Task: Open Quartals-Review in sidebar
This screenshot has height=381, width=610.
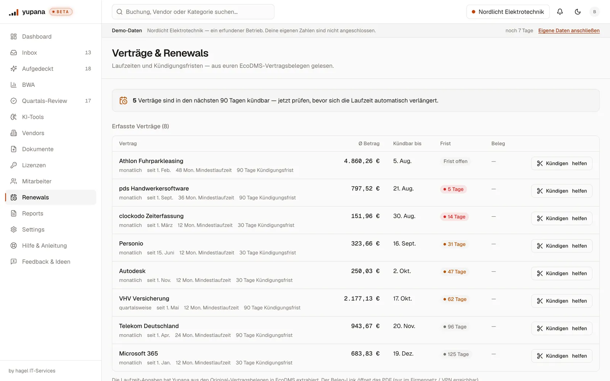Action: coord(51,101)
